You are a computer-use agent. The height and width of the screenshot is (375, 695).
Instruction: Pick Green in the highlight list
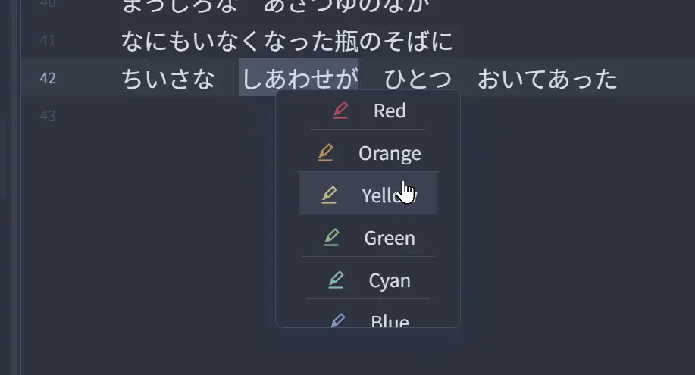[368, 237]
